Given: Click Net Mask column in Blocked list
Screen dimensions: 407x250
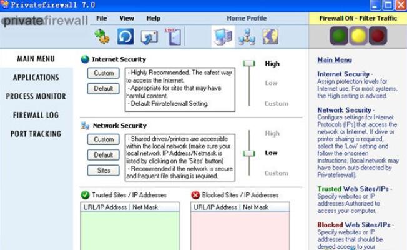Looking at the screenshot, I should (x=256, y=207).
